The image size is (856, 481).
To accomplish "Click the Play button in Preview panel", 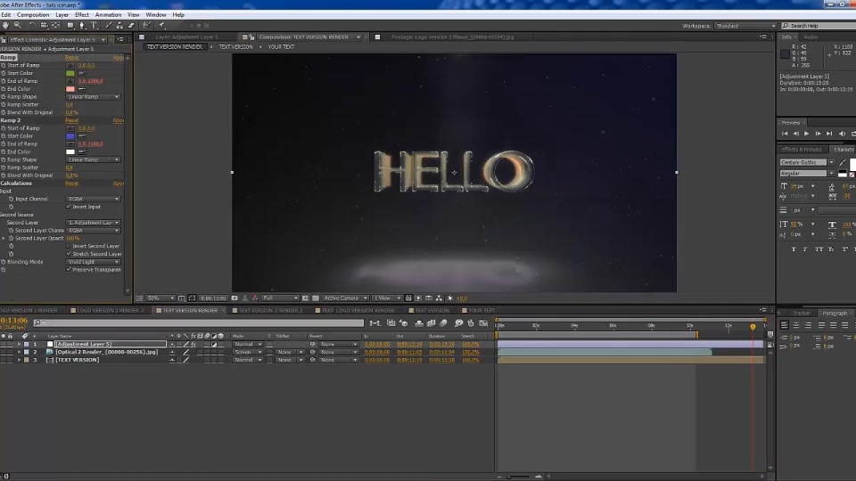I will point(806,134).
